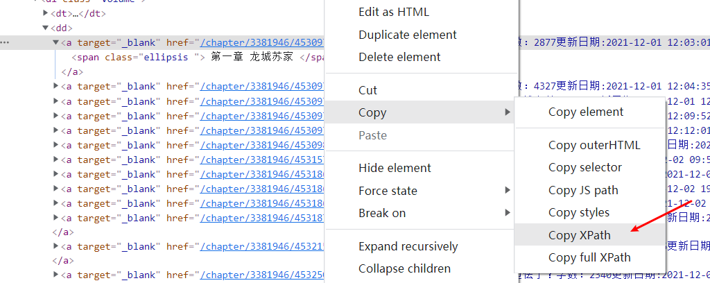This screenshot has width=710, height=283.
Task: Click the three-dots icon beside the highlighted row
Action: pyautogui.click(x=5, y=43)
